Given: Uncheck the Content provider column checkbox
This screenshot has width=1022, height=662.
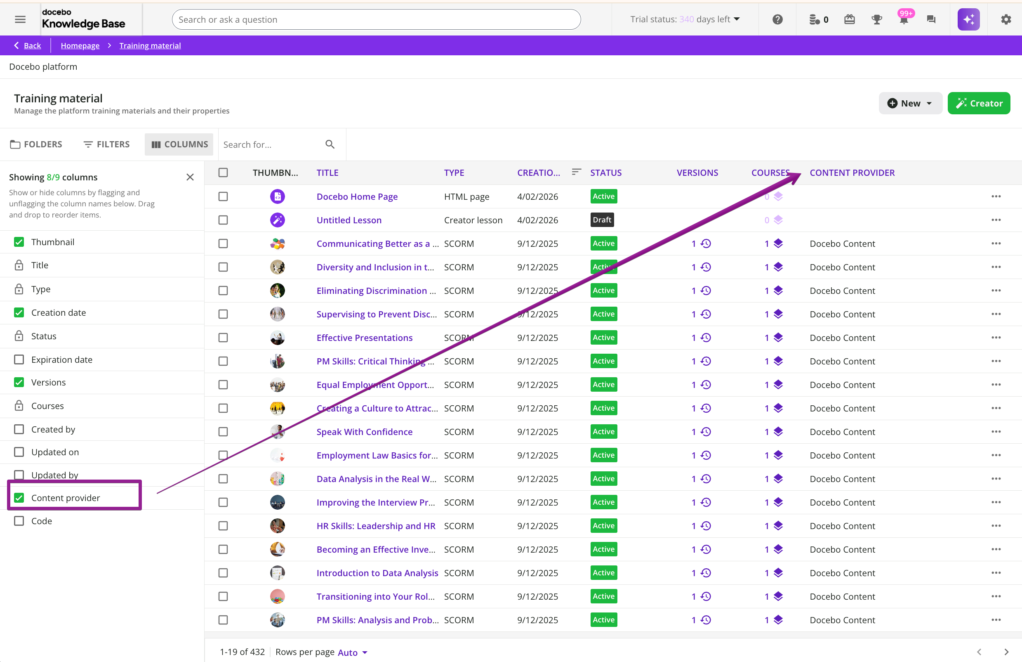Looking at the screenshot, I should (x=19, y=497).
